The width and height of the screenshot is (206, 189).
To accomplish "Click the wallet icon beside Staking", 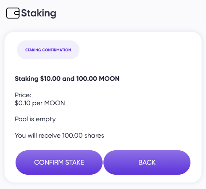I will coord(13,13).
